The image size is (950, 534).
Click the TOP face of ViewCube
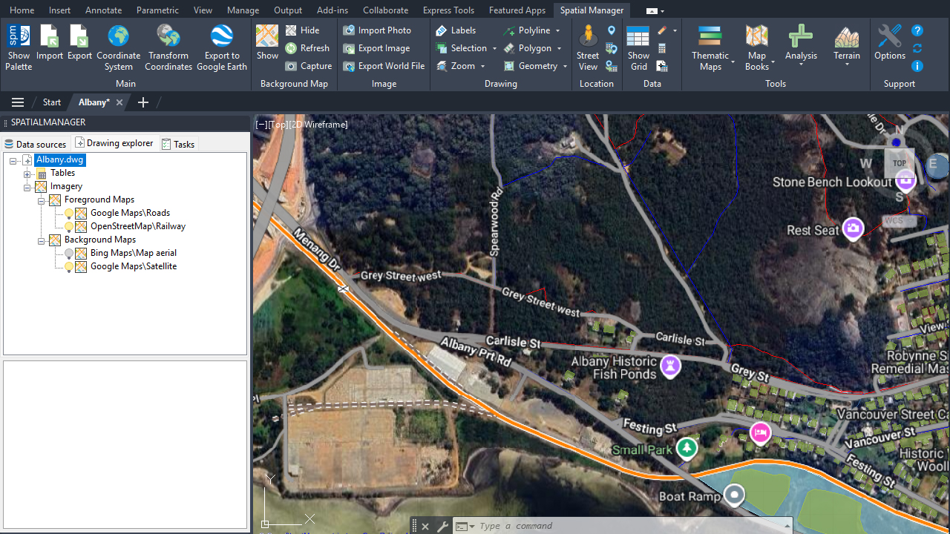[x=899, y=163]
